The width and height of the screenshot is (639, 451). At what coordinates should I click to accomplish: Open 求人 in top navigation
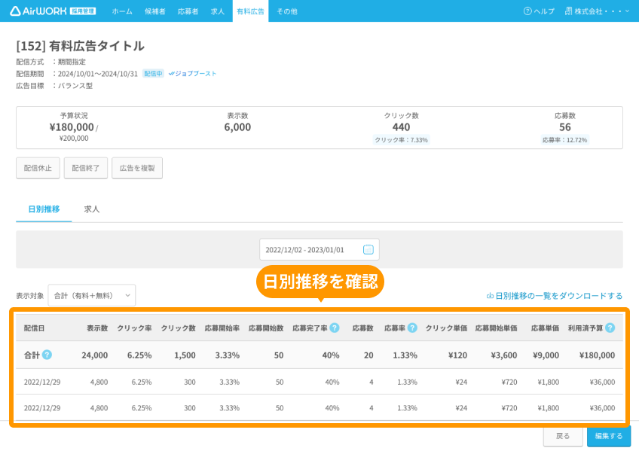click(x=218, y=11)
